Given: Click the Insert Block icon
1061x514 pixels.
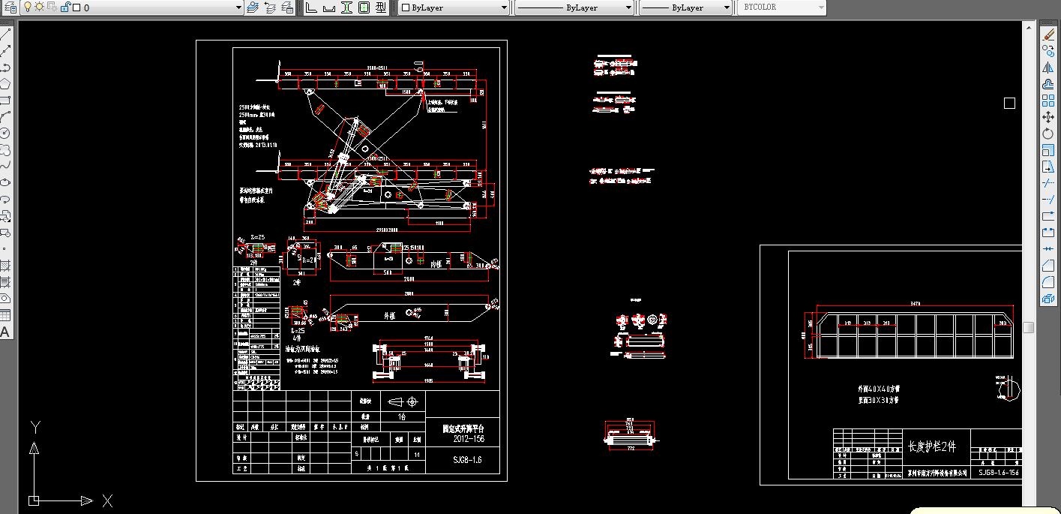Looking at the screenshot, I should coord(5,216).
